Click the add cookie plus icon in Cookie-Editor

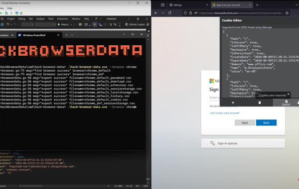tap(233, 102)
